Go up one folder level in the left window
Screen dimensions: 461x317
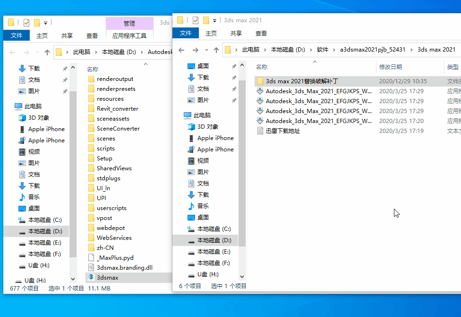click(x=47, y=53)
